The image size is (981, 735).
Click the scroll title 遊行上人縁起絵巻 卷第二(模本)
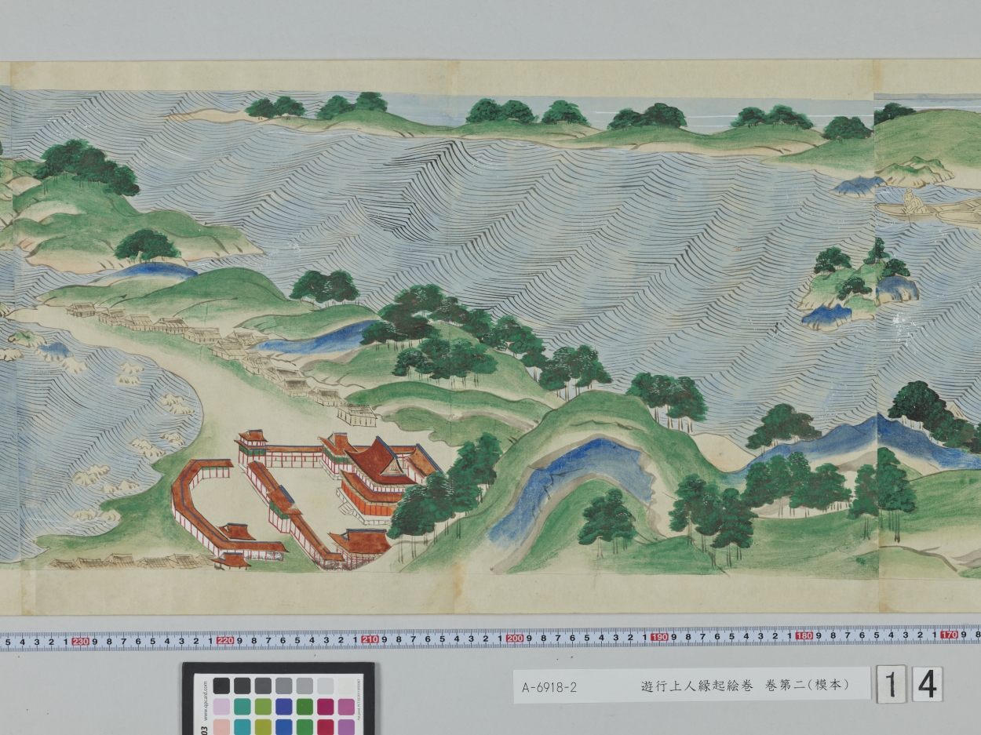pos(745,685)
